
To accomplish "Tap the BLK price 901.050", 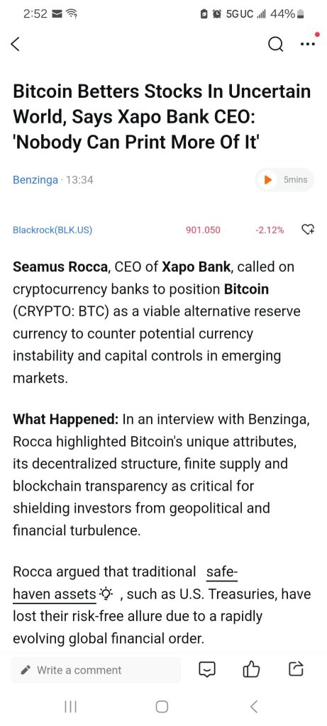I will pyautogui.click(x=203, y=230).
